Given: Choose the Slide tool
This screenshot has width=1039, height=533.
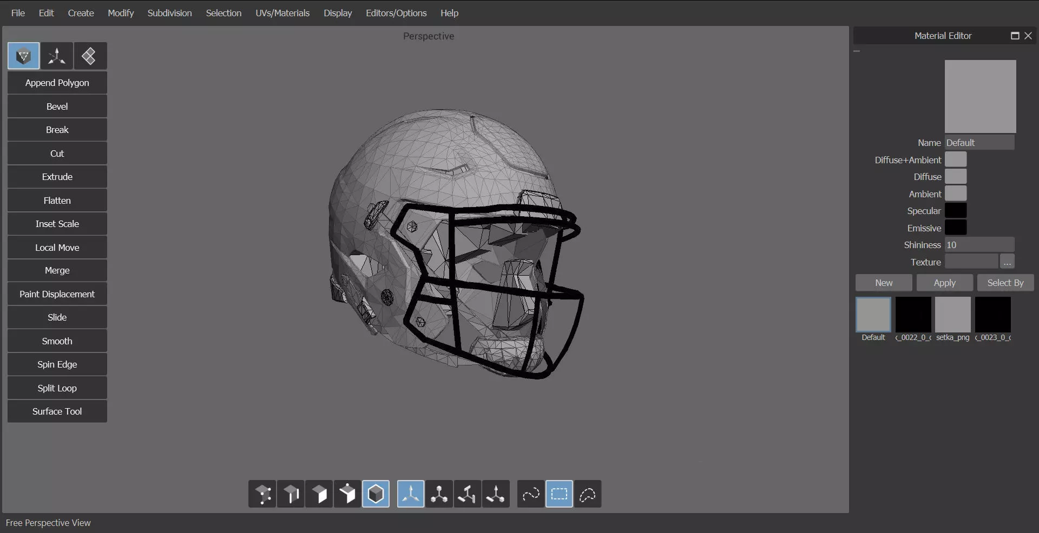Looking at the screenshot, I should 57,317.
